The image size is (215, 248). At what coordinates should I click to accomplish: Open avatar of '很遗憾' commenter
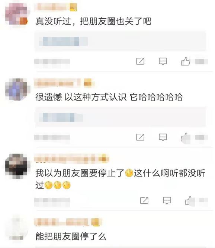pyautogui.click(x=17, y=89)
